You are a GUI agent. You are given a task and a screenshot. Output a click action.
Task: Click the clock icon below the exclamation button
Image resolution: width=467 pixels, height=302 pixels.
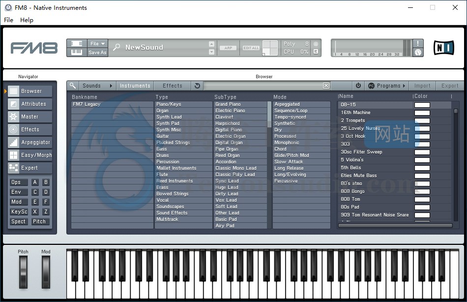418,52
